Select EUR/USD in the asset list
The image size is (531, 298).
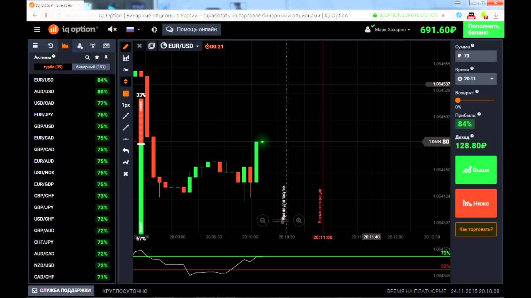pyautogui.click(x=71, y=80)
